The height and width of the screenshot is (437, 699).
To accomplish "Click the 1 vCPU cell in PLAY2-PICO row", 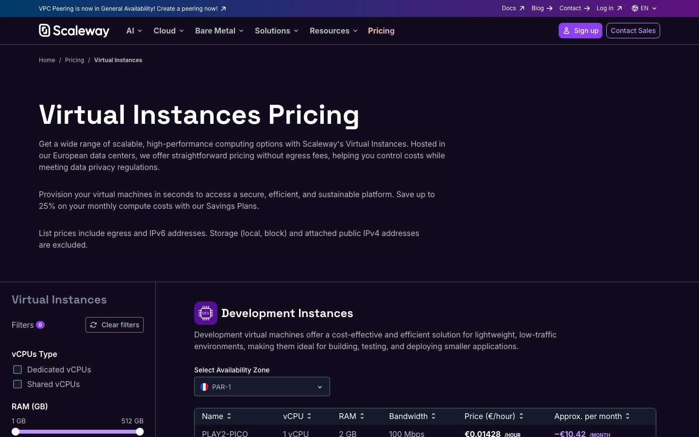I will coord(296,433).
